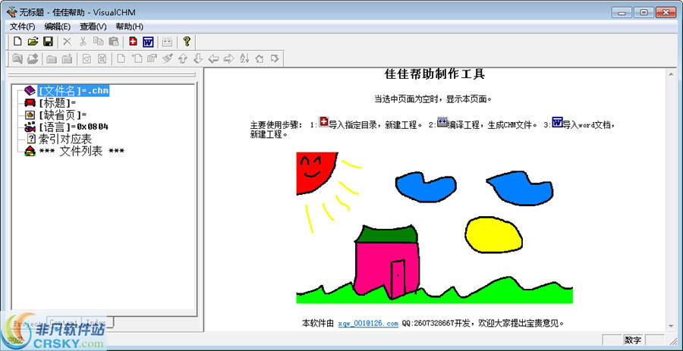Select the 索引对应表 tree row
Image resolution: width=683 pixels, height=351 pixels.
click(x=65, y=139)
